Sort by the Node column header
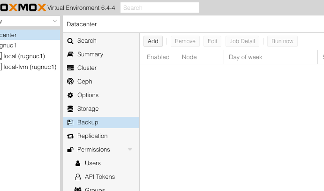 point(200,57)
